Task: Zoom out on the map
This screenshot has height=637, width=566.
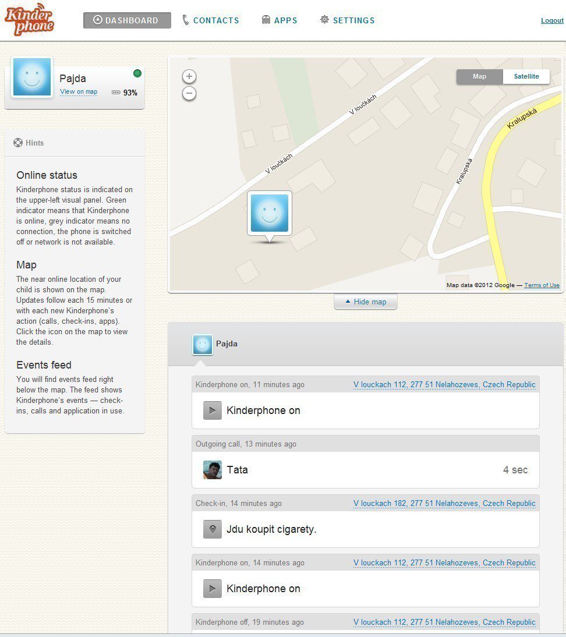Action: (x=189, y=93)
